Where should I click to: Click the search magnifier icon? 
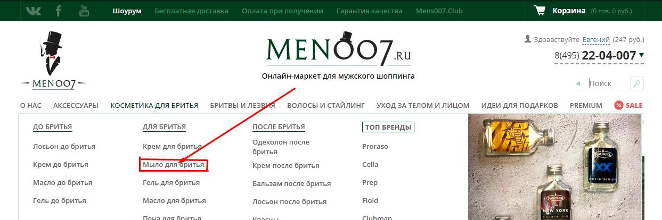pyautogui.click(x=636, y=83)
